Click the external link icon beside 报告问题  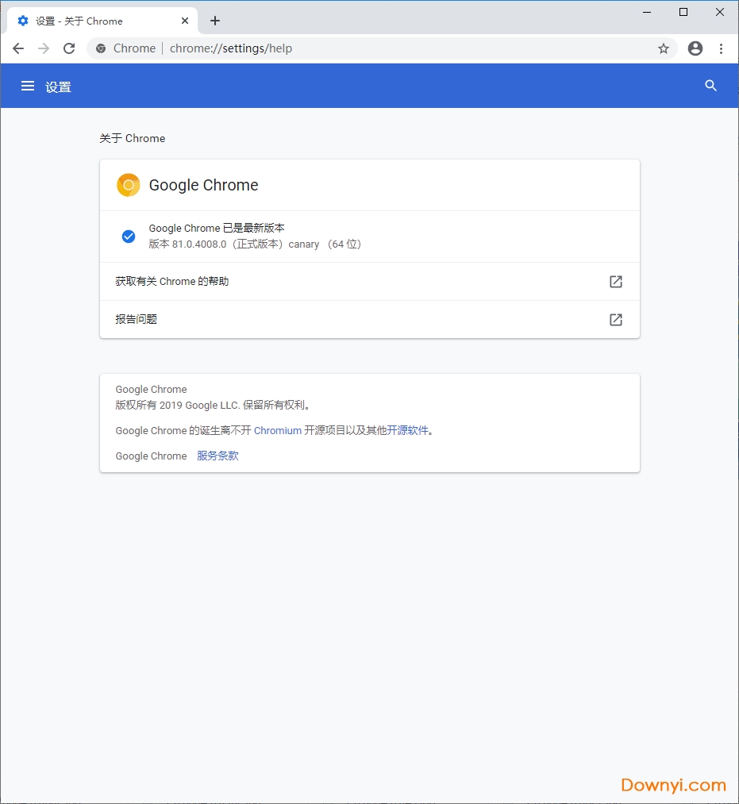tap(615, 320)
